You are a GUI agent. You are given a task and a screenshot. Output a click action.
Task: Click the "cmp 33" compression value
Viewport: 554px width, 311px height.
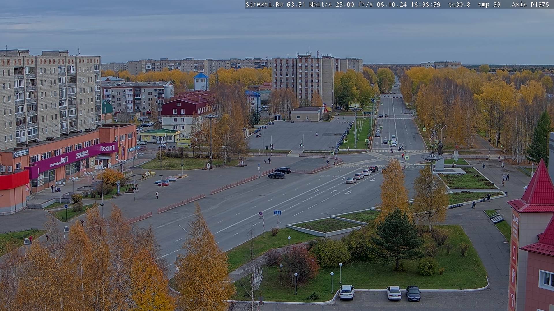[489, 4]
